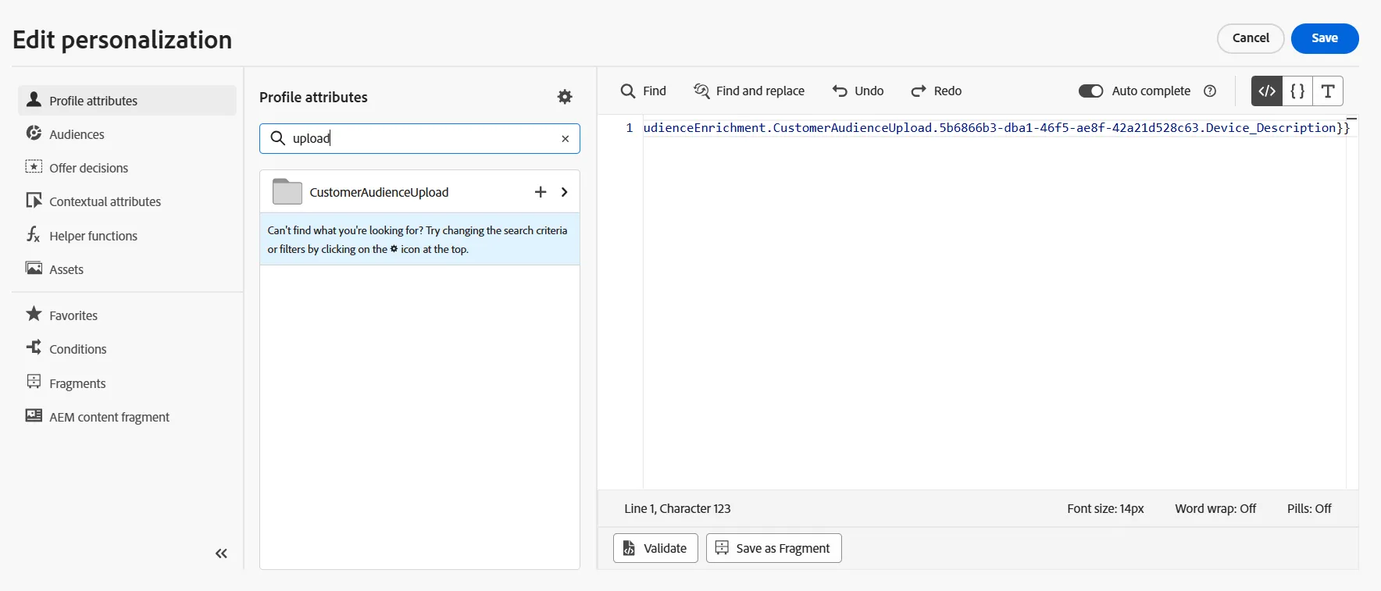Open the Profile attributes settings gear
Viewport: 1381px width, 591px height.
[565, 97]
